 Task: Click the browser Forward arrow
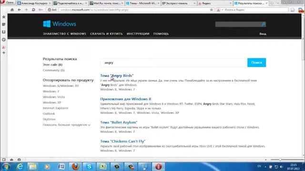[x=26, y=9]
